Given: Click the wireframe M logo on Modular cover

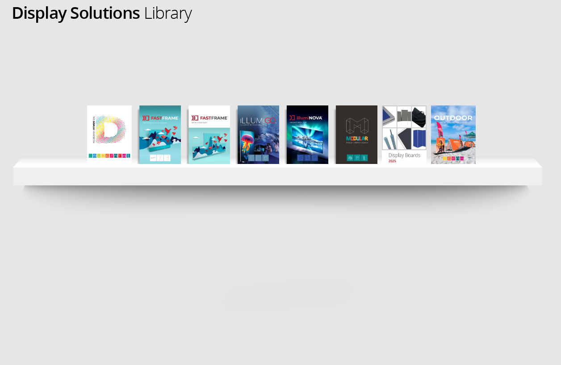Looking at the screenshot, I should [357, 126].
